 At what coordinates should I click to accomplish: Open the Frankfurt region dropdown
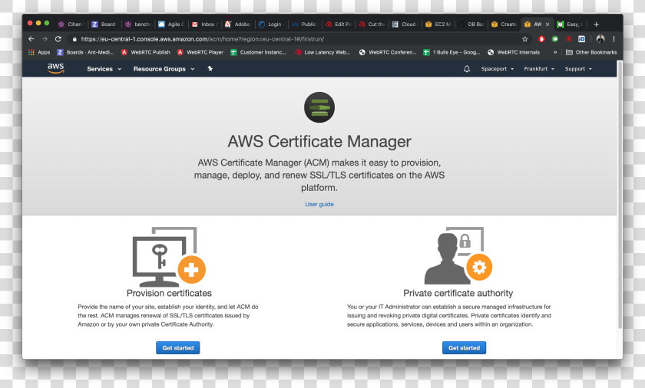click(x=539, y=69)
